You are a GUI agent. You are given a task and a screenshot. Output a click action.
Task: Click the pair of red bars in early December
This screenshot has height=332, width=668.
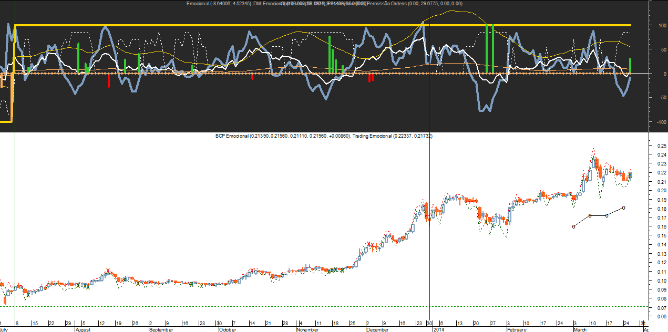371,77
